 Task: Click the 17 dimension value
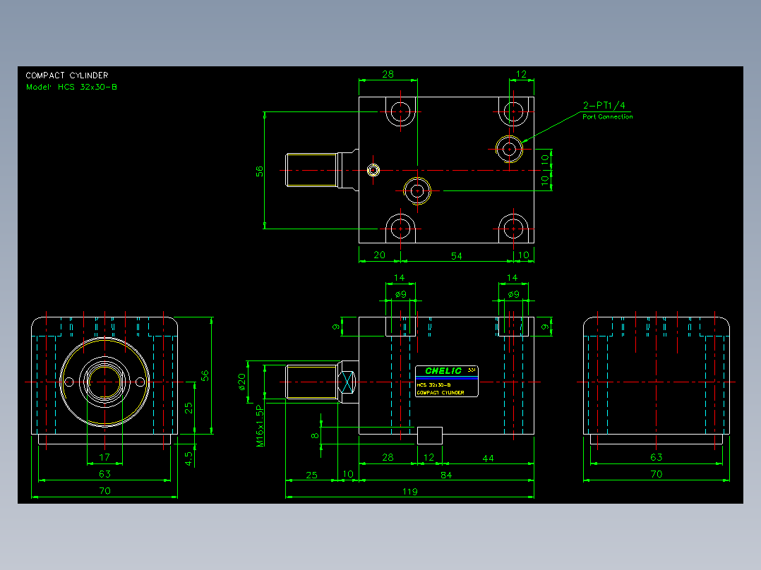click(x=104, y=457)
